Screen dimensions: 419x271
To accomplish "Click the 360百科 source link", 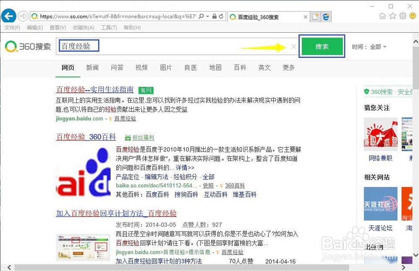I will click(x=235, y=186).
